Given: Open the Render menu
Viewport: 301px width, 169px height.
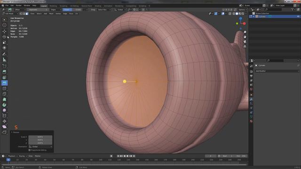Looking at the screenshot, I should coord(19,6).
